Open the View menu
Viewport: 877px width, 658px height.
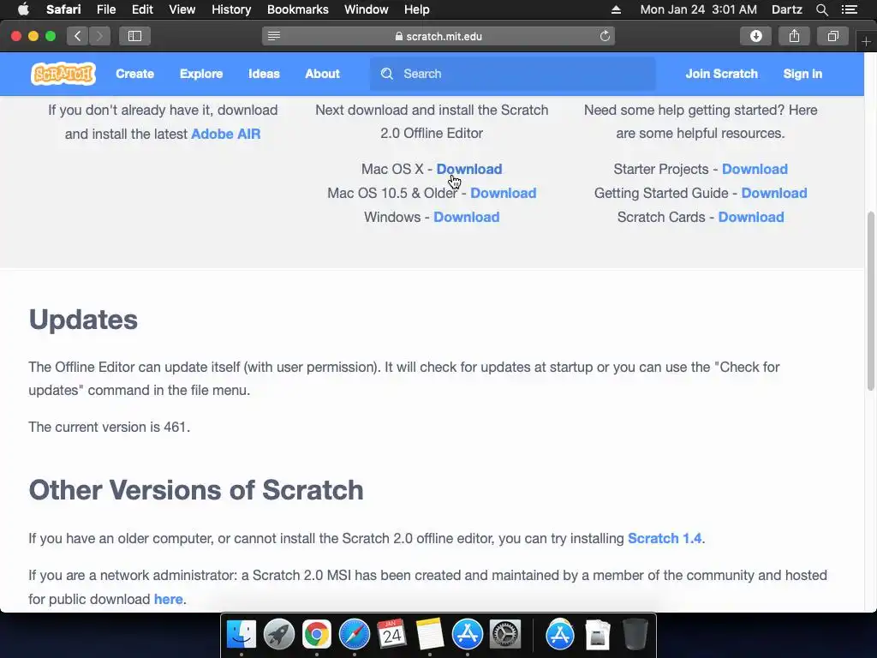tap(182, 9)
